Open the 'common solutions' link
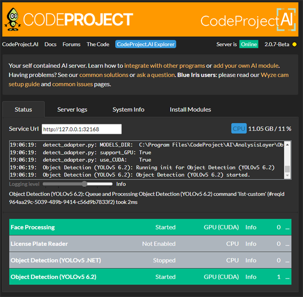Image resolution: width=303 pixels, height=297 pixels. pos(104,75)
